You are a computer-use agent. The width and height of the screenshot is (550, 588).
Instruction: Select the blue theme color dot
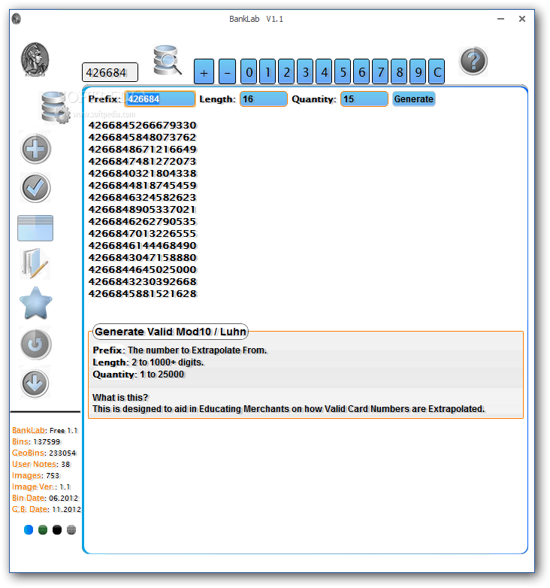29,529
